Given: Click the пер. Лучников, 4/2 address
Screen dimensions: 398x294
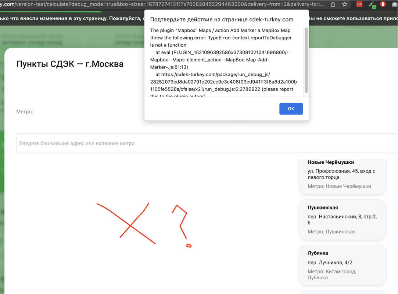Looking at the screenshot, I should tap(330, 262).
